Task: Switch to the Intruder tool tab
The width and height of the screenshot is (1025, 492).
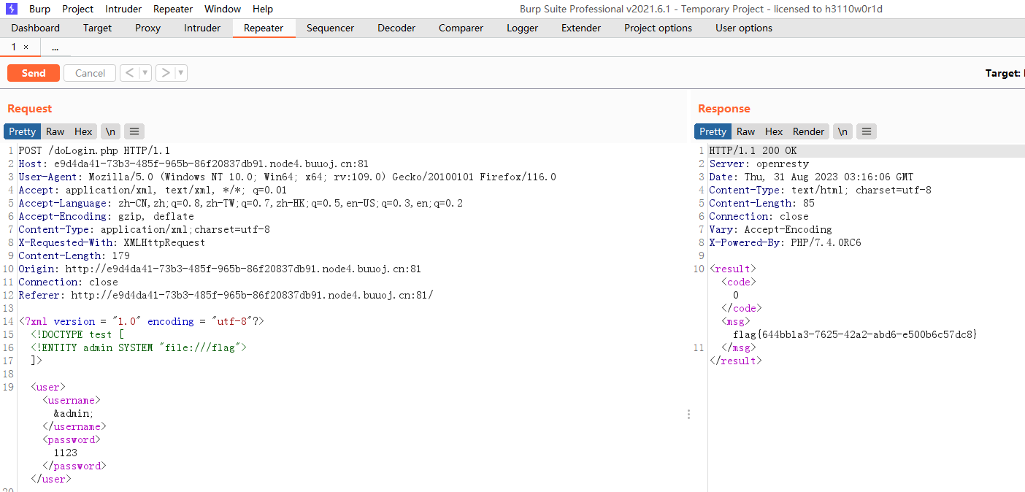Action: 202,28
